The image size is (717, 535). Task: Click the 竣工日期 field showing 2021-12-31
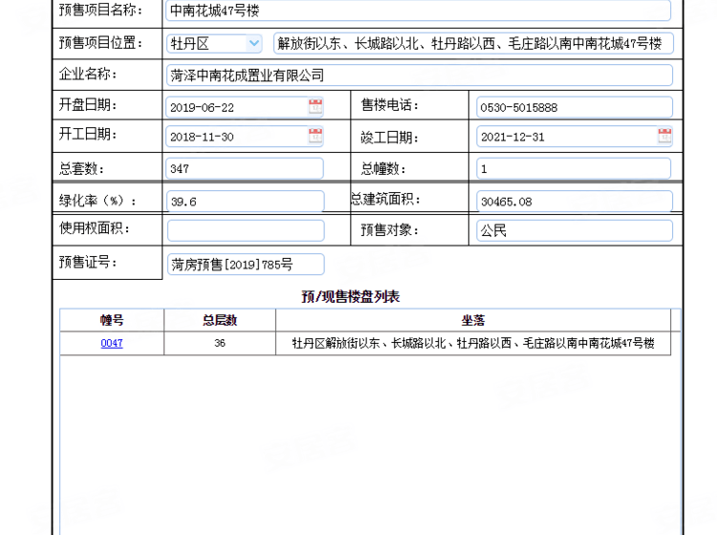(565, 137)
